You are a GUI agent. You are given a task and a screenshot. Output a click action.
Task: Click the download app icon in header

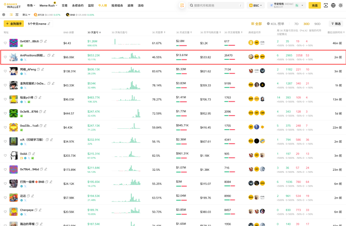pyautogui.click(x=326, y=5)
